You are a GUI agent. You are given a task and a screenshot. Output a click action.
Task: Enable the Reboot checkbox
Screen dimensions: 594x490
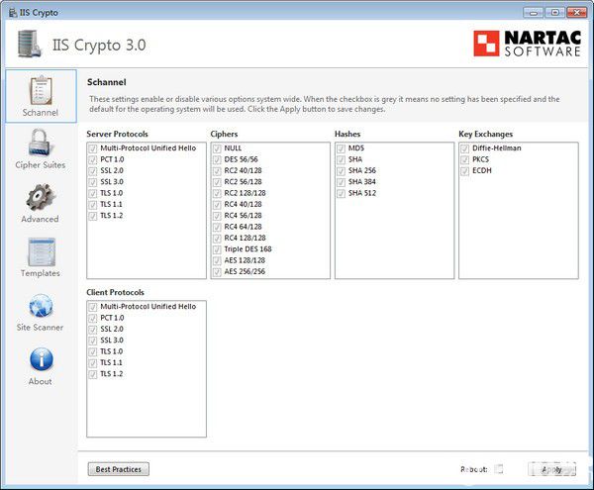(499, 469)
